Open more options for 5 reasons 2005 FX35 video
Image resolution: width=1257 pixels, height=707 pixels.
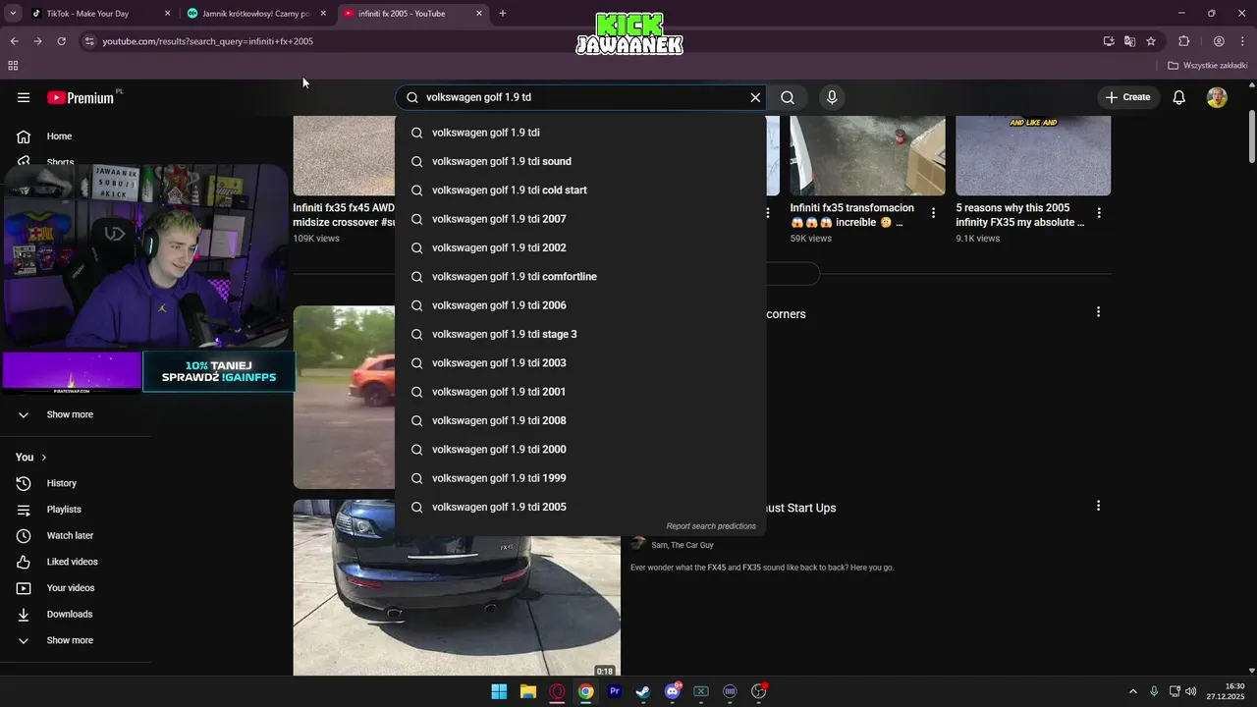click(1099, 213)
